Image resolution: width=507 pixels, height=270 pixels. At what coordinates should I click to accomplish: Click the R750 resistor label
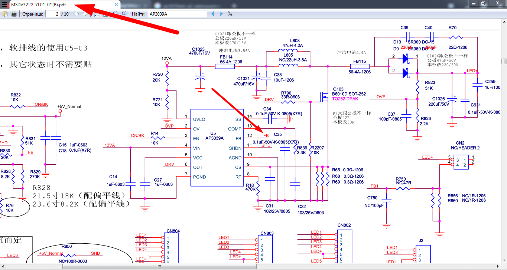pyautogui.click(x=401, y=179)
